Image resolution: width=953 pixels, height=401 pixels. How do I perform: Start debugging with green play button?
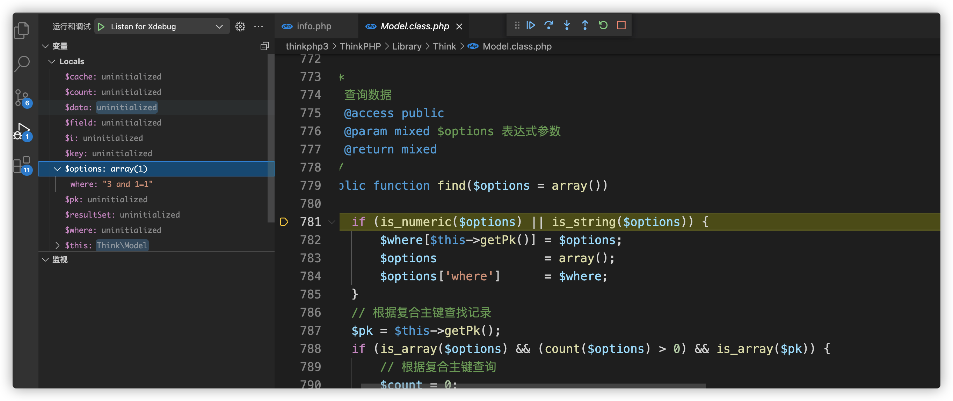[101, 27]
